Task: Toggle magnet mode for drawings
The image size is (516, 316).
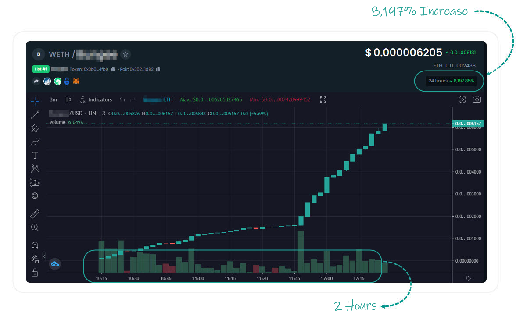Action: (x=35, y=245)
